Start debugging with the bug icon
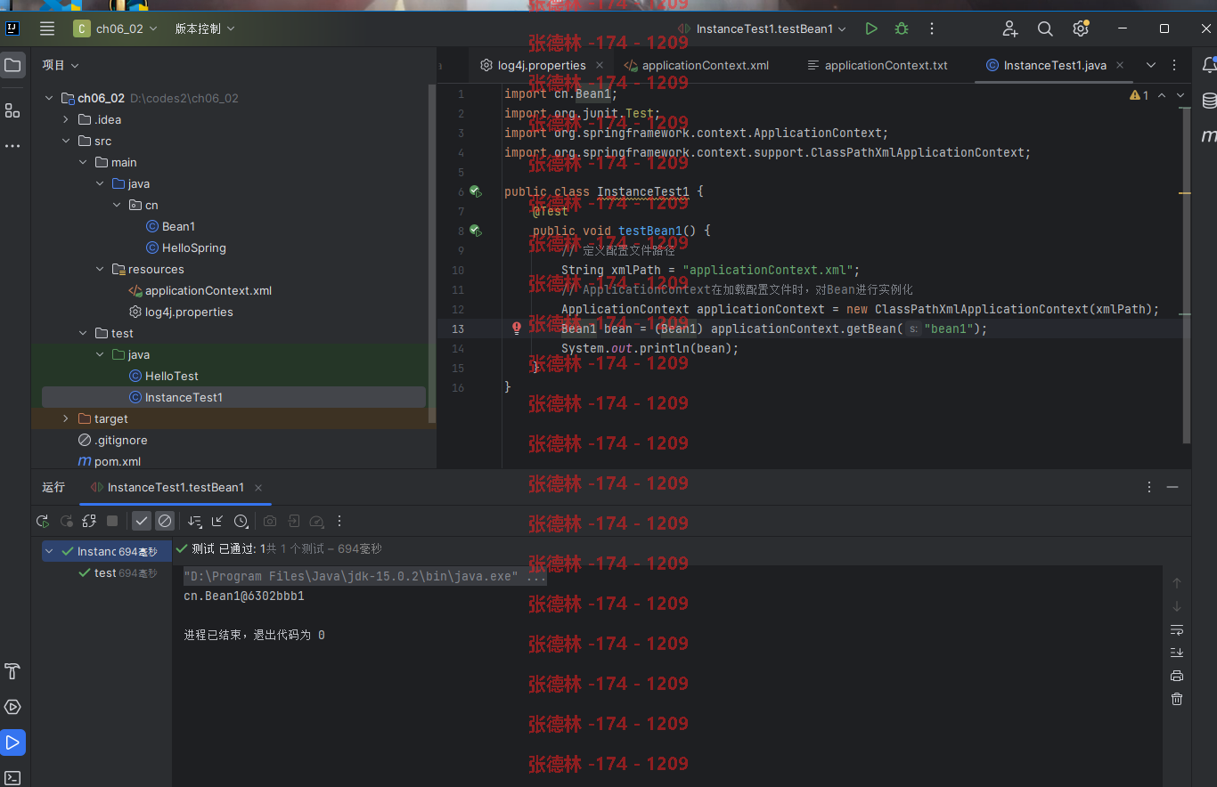The image size is (1217, 787). (x=902, y=28)
